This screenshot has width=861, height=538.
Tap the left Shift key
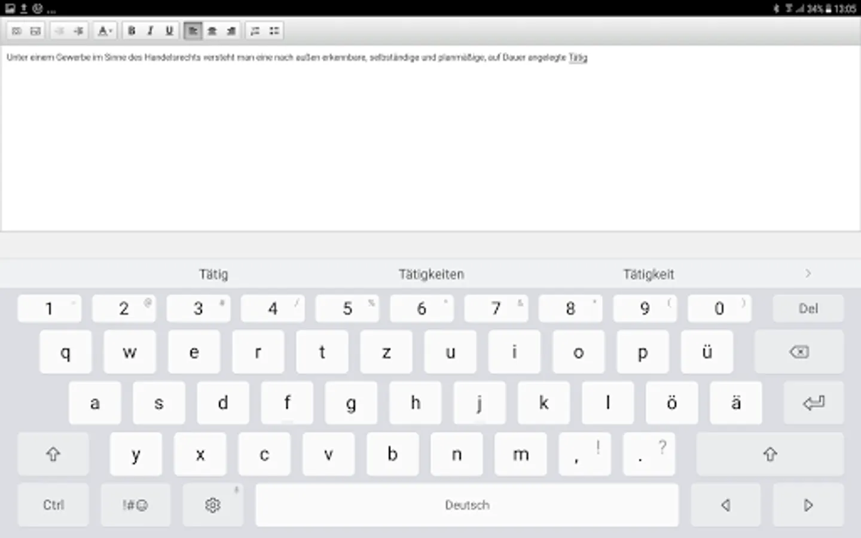(x=53, y=454)
